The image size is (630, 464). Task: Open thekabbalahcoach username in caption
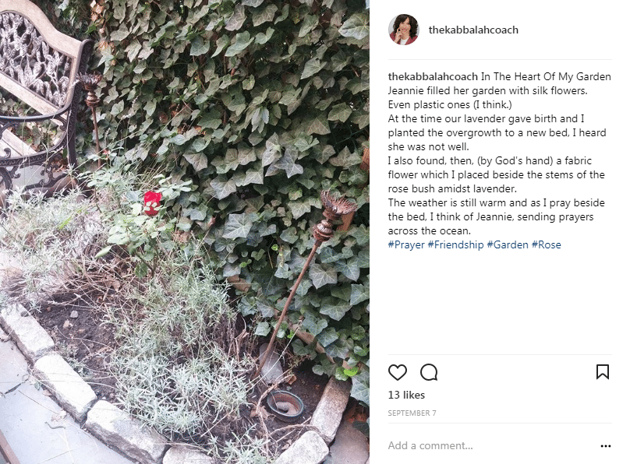click(x=433, y=76)
